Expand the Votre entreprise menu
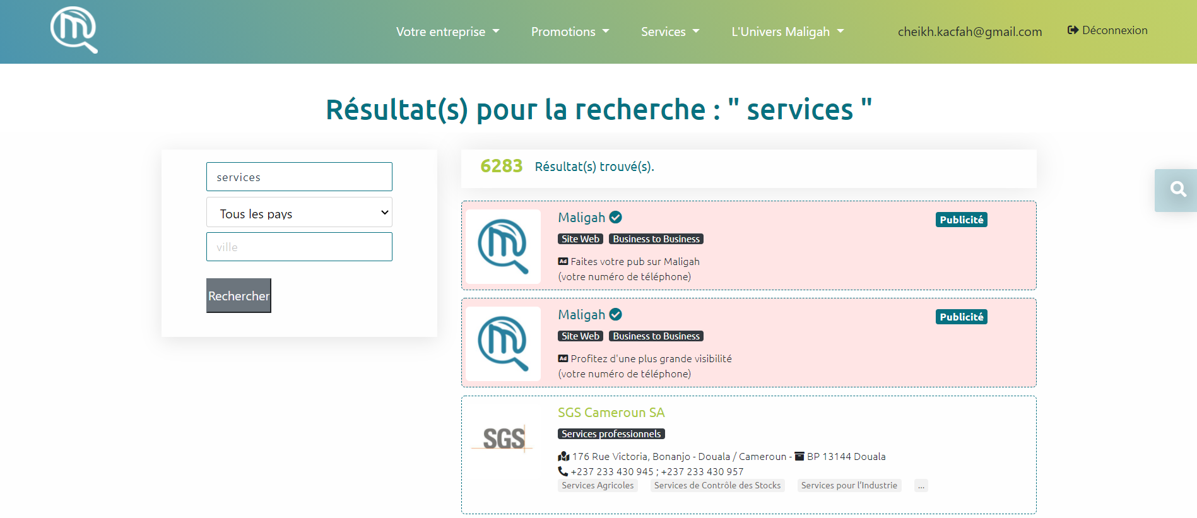 coord(447,32)
